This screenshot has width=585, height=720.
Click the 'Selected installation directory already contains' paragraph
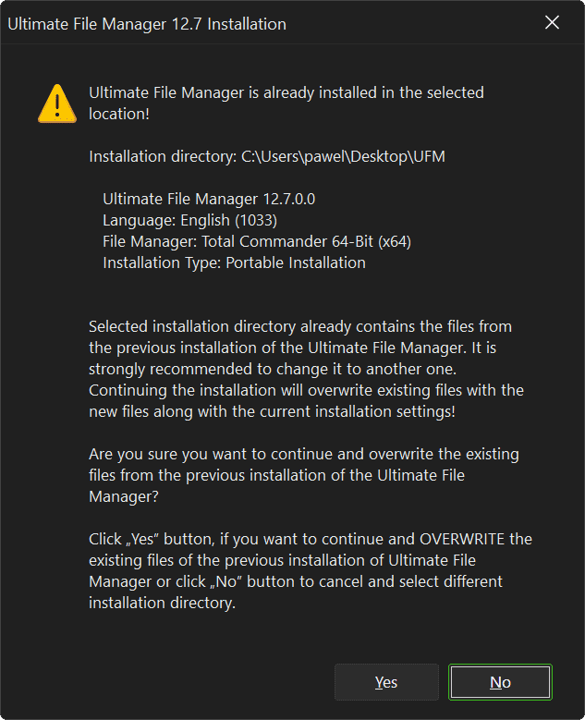tap(299, 326)
